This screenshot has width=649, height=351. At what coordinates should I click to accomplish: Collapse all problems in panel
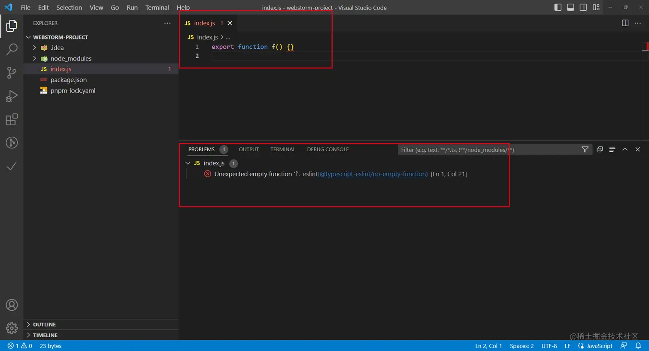pyautogui.click(x=600, y=150)
